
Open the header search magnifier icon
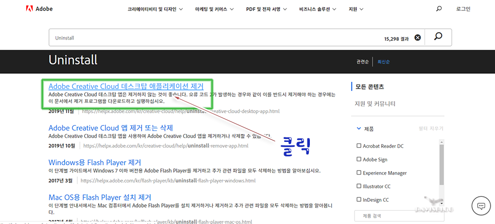click(x=439, y=9)
